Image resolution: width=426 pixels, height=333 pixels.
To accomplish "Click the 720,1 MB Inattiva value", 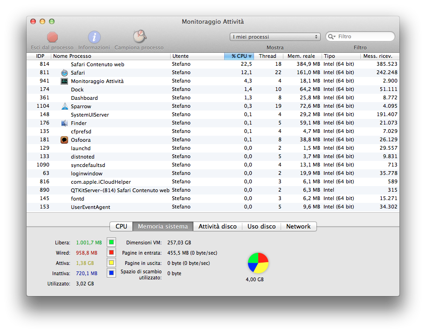I will point(86,273).
